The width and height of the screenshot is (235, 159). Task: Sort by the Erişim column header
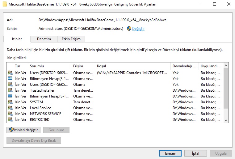coord(83,66)
